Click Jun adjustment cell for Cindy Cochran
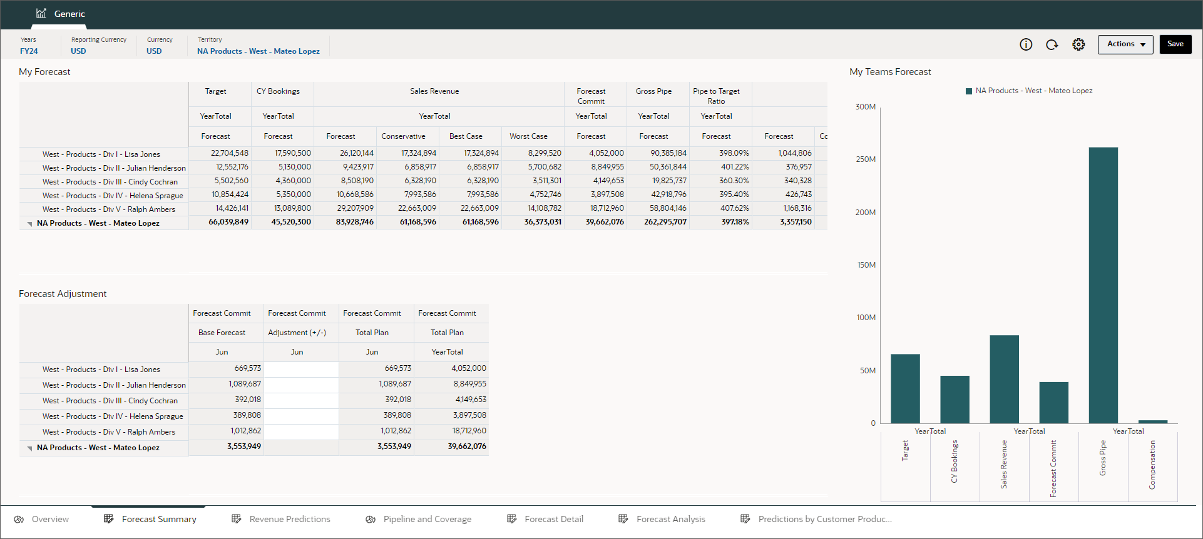Viewport: 1203px width, 539px height. (301, 400)
